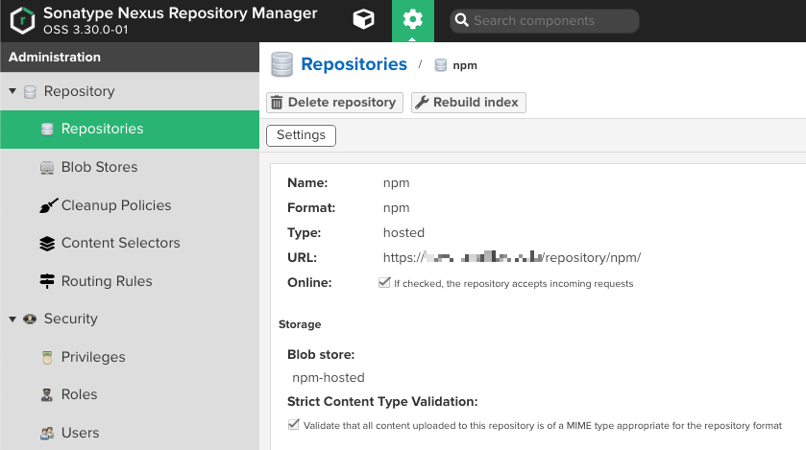This screenshot has height=450, width=806.
Task: Click the Repositories icon in sidebar
Action: click(47, 130)
